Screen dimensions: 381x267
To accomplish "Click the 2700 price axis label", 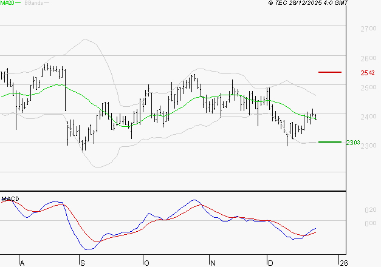I will pos(368,29).
